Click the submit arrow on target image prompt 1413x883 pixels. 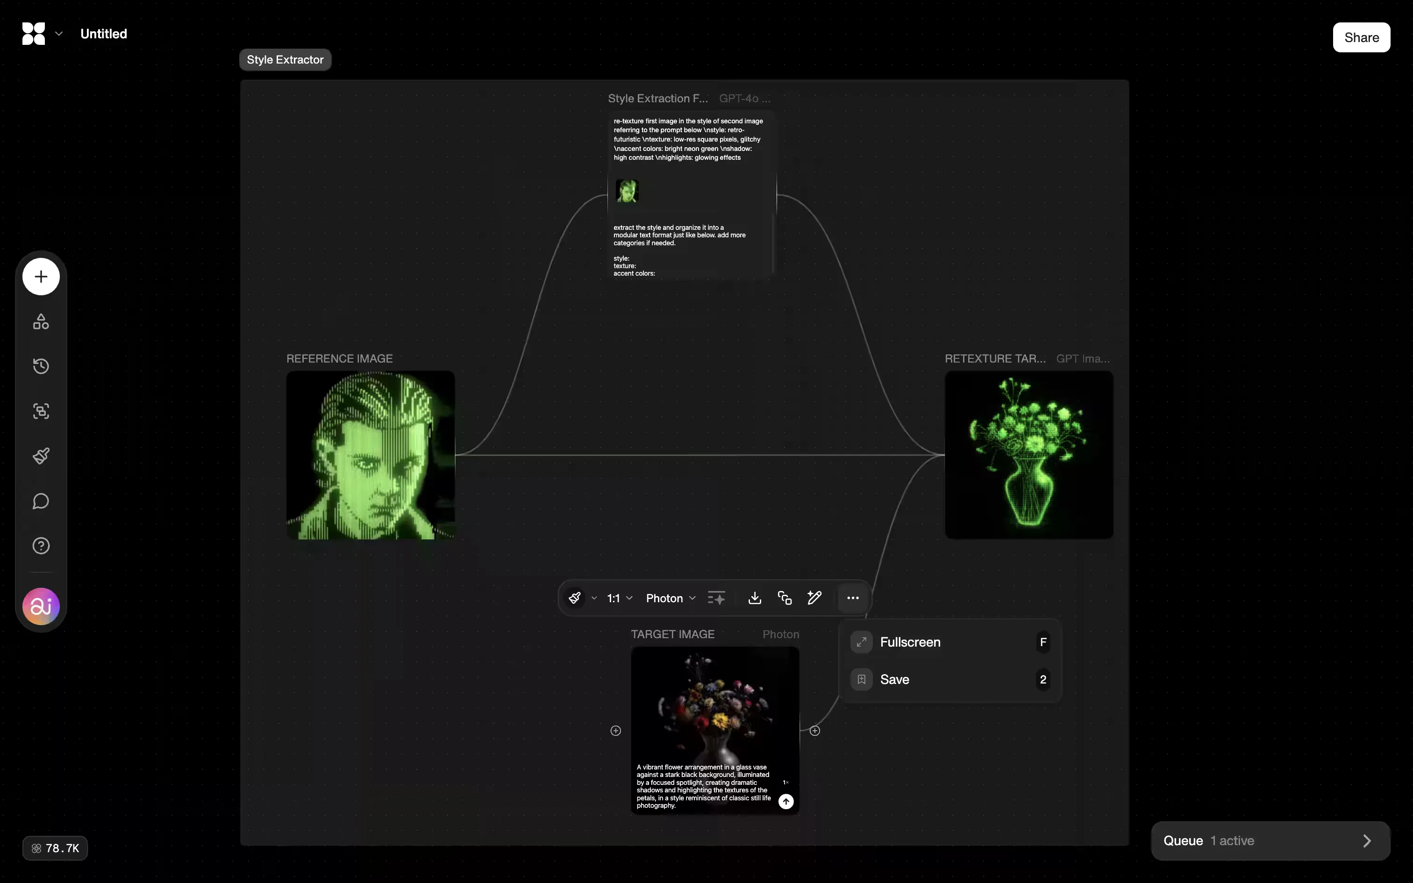(786, 801)
